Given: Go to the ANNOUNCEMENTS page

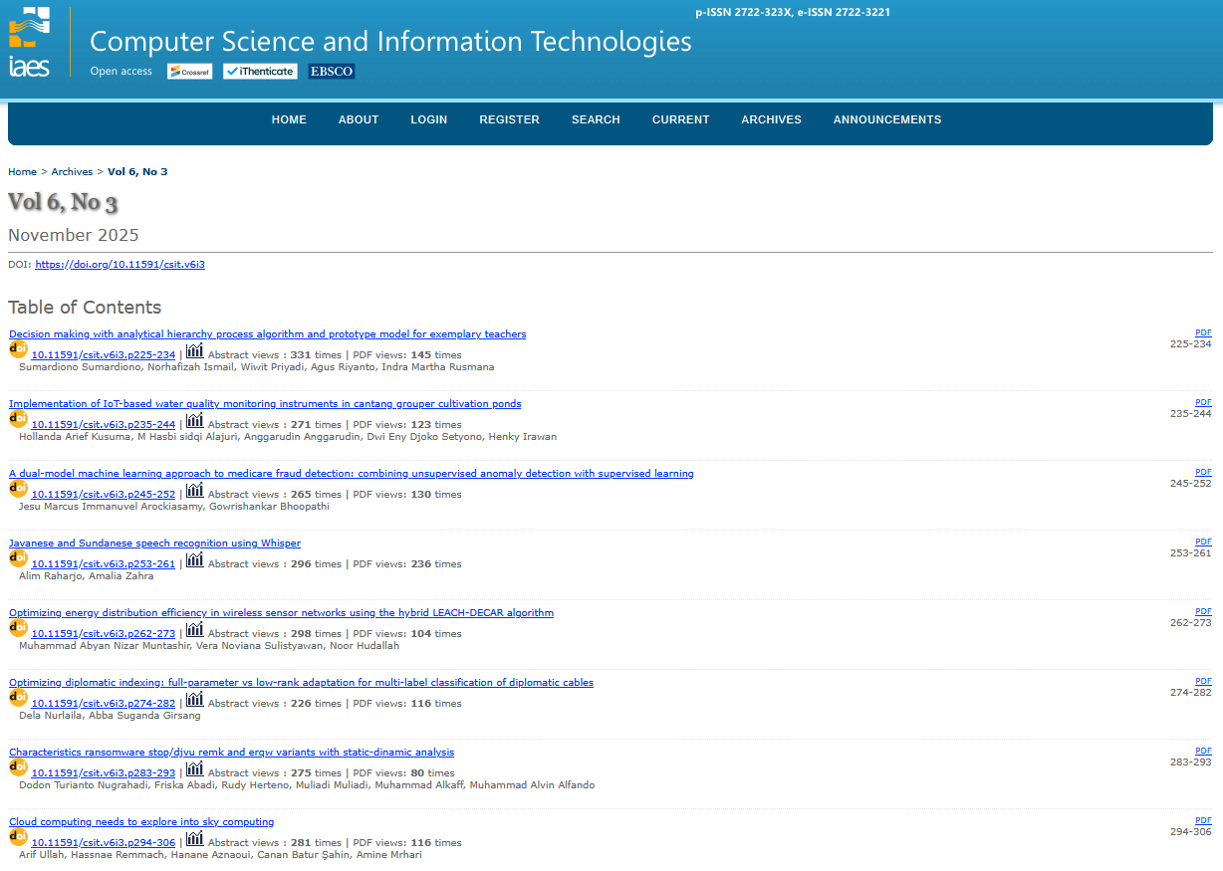Looking at the screenshot, I should pos(886,119).
